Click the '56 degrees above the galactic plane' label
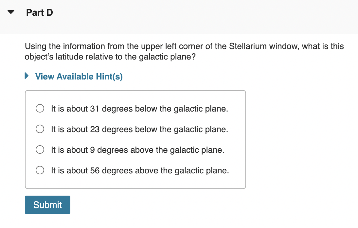This screenshot has height=228, width=358. (140, 170)
